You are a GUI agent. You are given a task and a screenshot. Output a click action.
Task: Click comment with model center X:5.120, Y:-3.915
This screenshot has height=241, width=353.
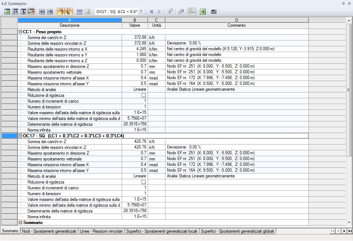pos(237,49)
